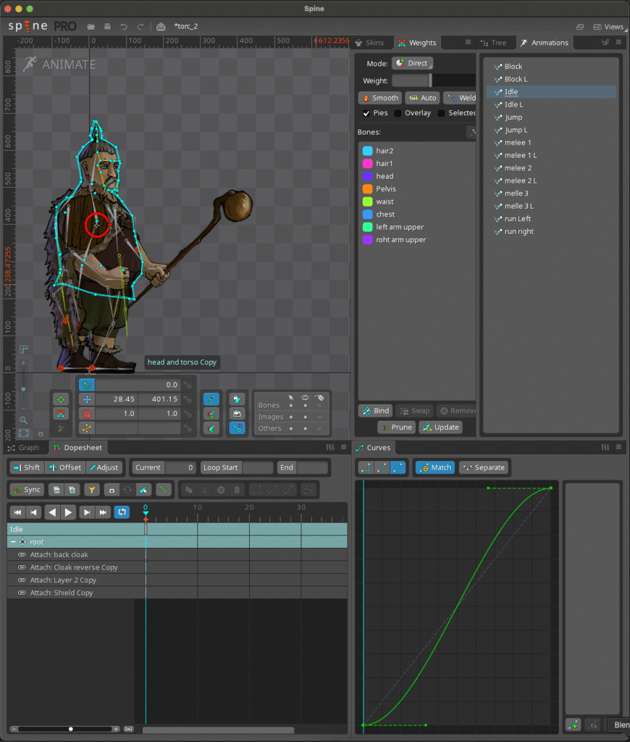Toggle the animation loop/repeat button

click(122, 512)
